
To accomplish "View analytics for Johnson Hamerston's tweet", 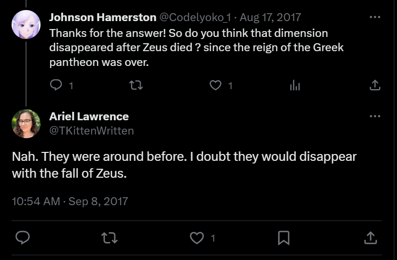I will click(295, 85).
